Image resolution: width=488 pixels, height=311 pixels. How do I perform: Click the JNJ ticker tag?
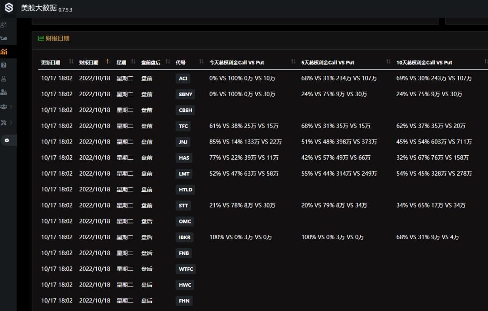(x=183, y=142)
